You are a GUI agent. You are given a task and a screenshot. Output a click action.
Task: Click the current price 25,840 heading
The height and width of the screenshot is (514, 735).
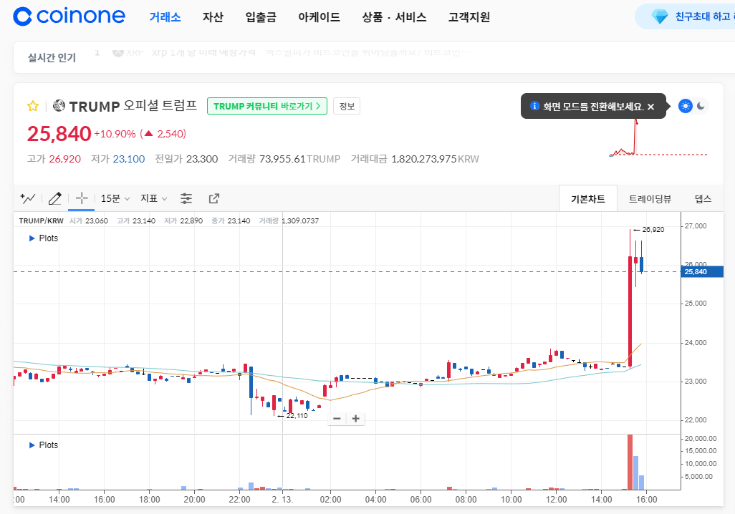tap(59, 134)
